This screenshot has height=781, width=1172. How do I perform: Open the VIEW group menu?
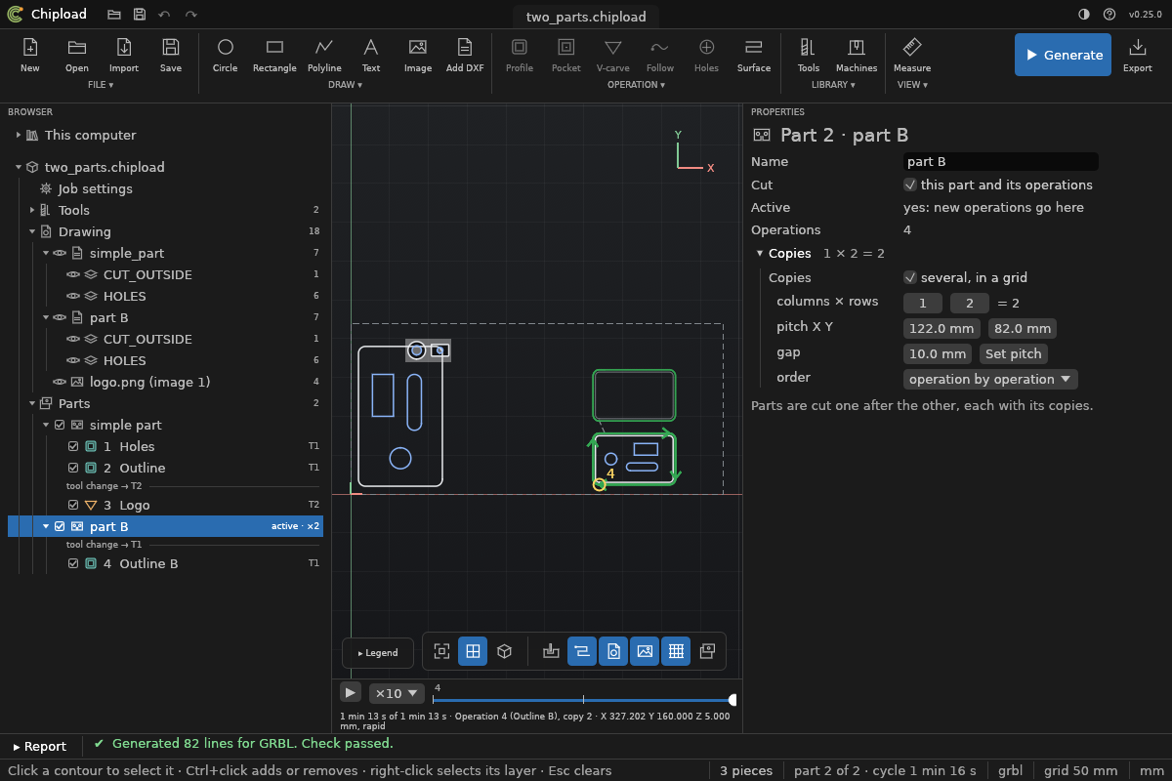[x=912, y=85]
